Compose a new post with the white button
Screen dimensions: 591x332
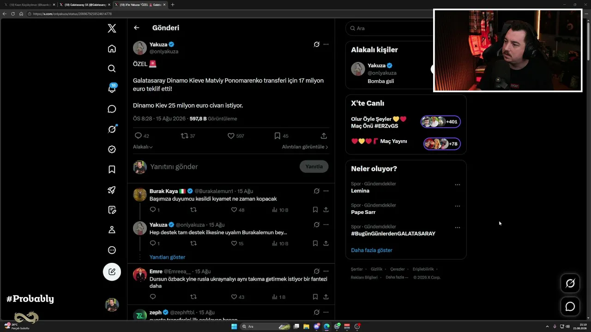coord(112,272)
